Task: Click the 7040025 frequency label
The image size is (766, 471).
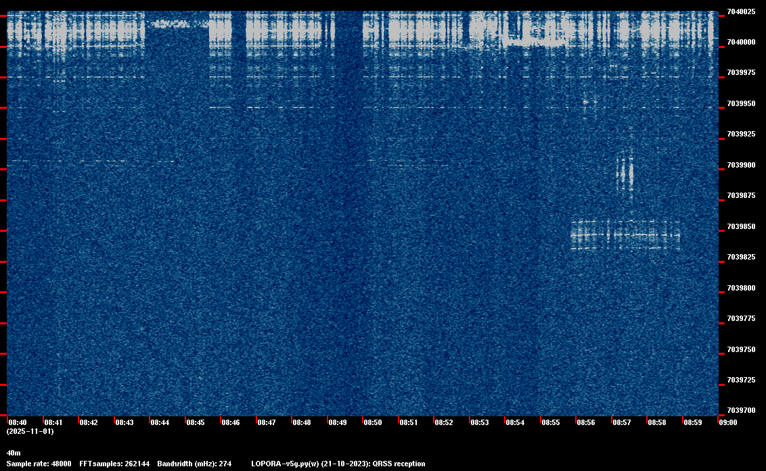Action: click(x=741, y=11)
